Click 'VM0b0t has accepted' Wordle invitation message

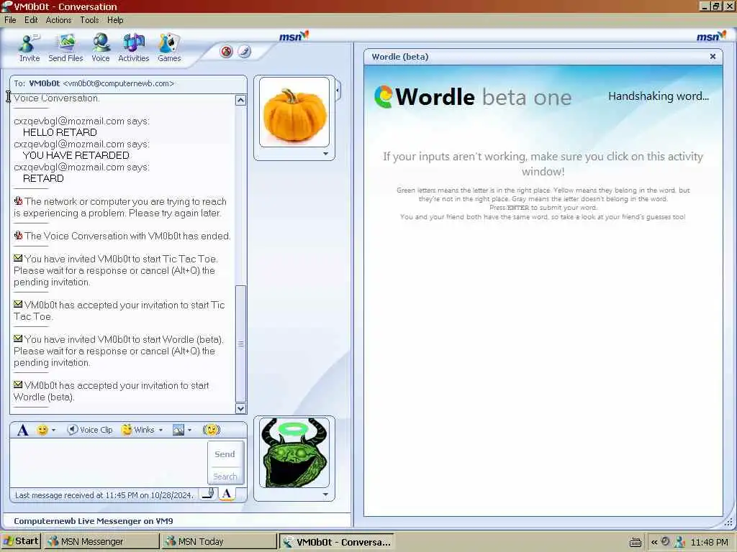pyautogui.click(x=112, y=391)
